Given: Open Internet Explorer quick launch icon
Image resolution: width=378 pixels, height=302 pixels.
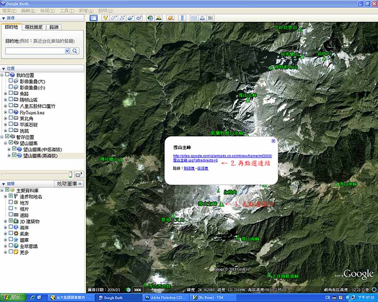Looking at the screenshot, I should point(33,298).
